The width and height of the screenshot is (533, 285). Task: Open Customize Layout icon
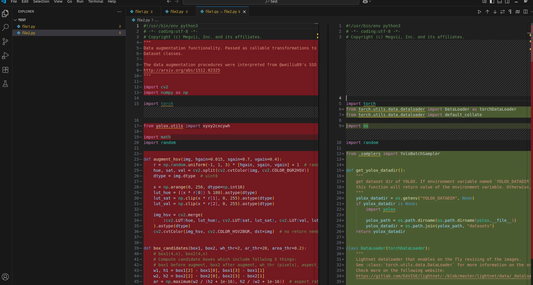[x=484, y=1]
